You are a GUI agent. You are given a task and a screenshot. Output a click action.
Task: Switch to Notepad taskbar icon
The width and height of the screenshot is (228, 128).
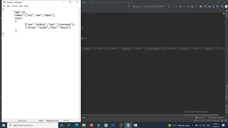[128, 125]
